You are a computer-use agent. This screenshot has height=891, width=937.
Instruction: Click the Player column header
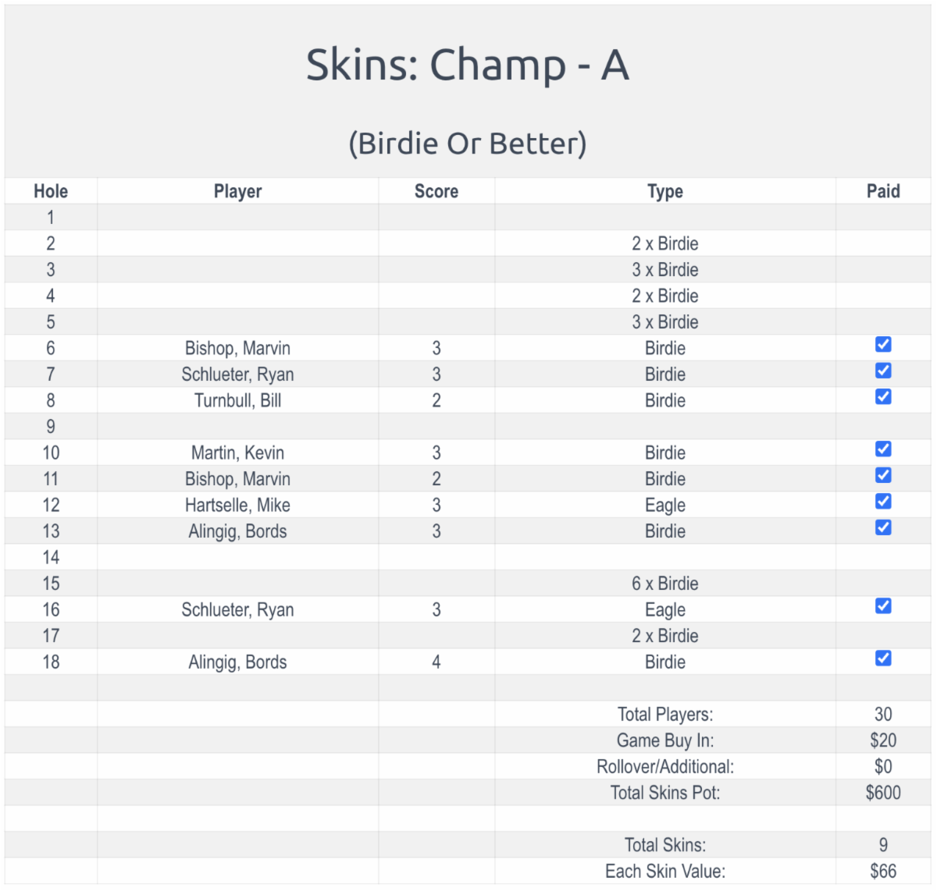[x=237, y=191]
